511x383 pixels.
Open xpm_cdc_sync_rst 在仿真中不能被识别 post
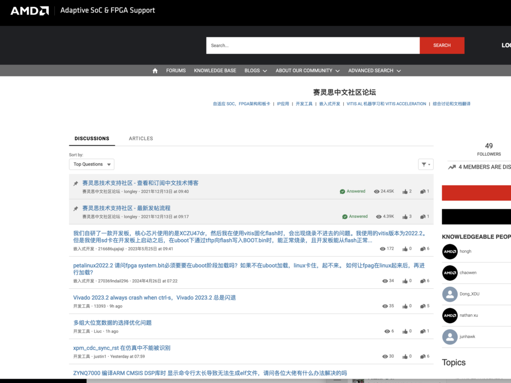click(x=122, y=348)
